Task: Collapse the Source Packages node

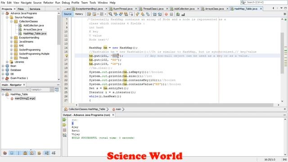Action: [7, 18]
